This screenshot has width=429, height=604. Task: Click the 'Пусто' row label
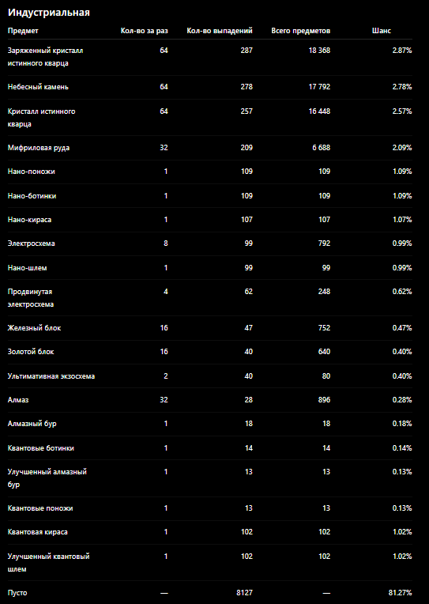pos(17,593)
